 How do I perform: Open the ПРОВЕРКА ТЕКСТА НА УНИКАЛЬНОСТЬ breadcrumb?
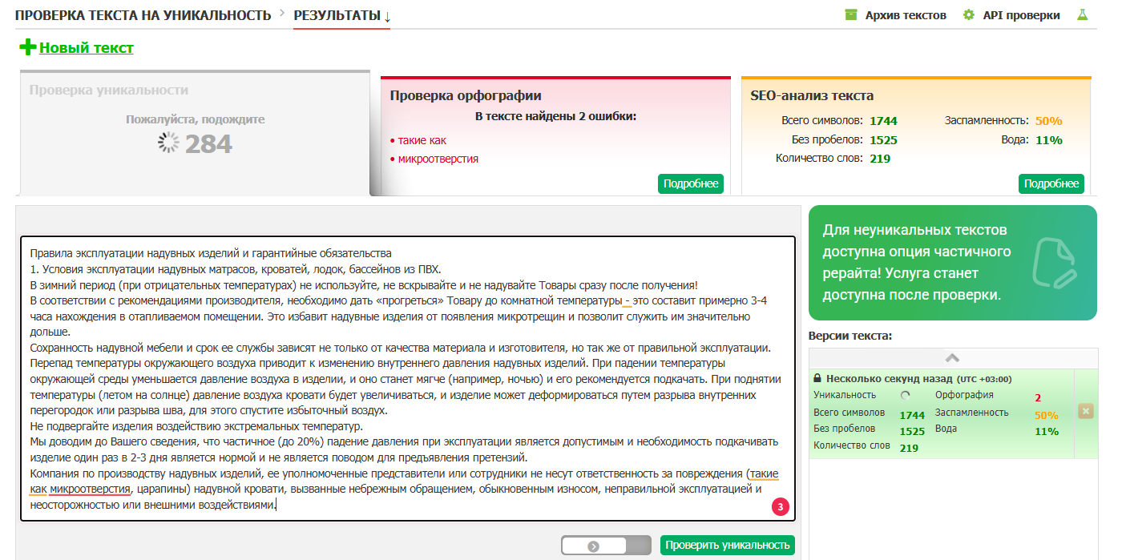(x=143, y=15)
